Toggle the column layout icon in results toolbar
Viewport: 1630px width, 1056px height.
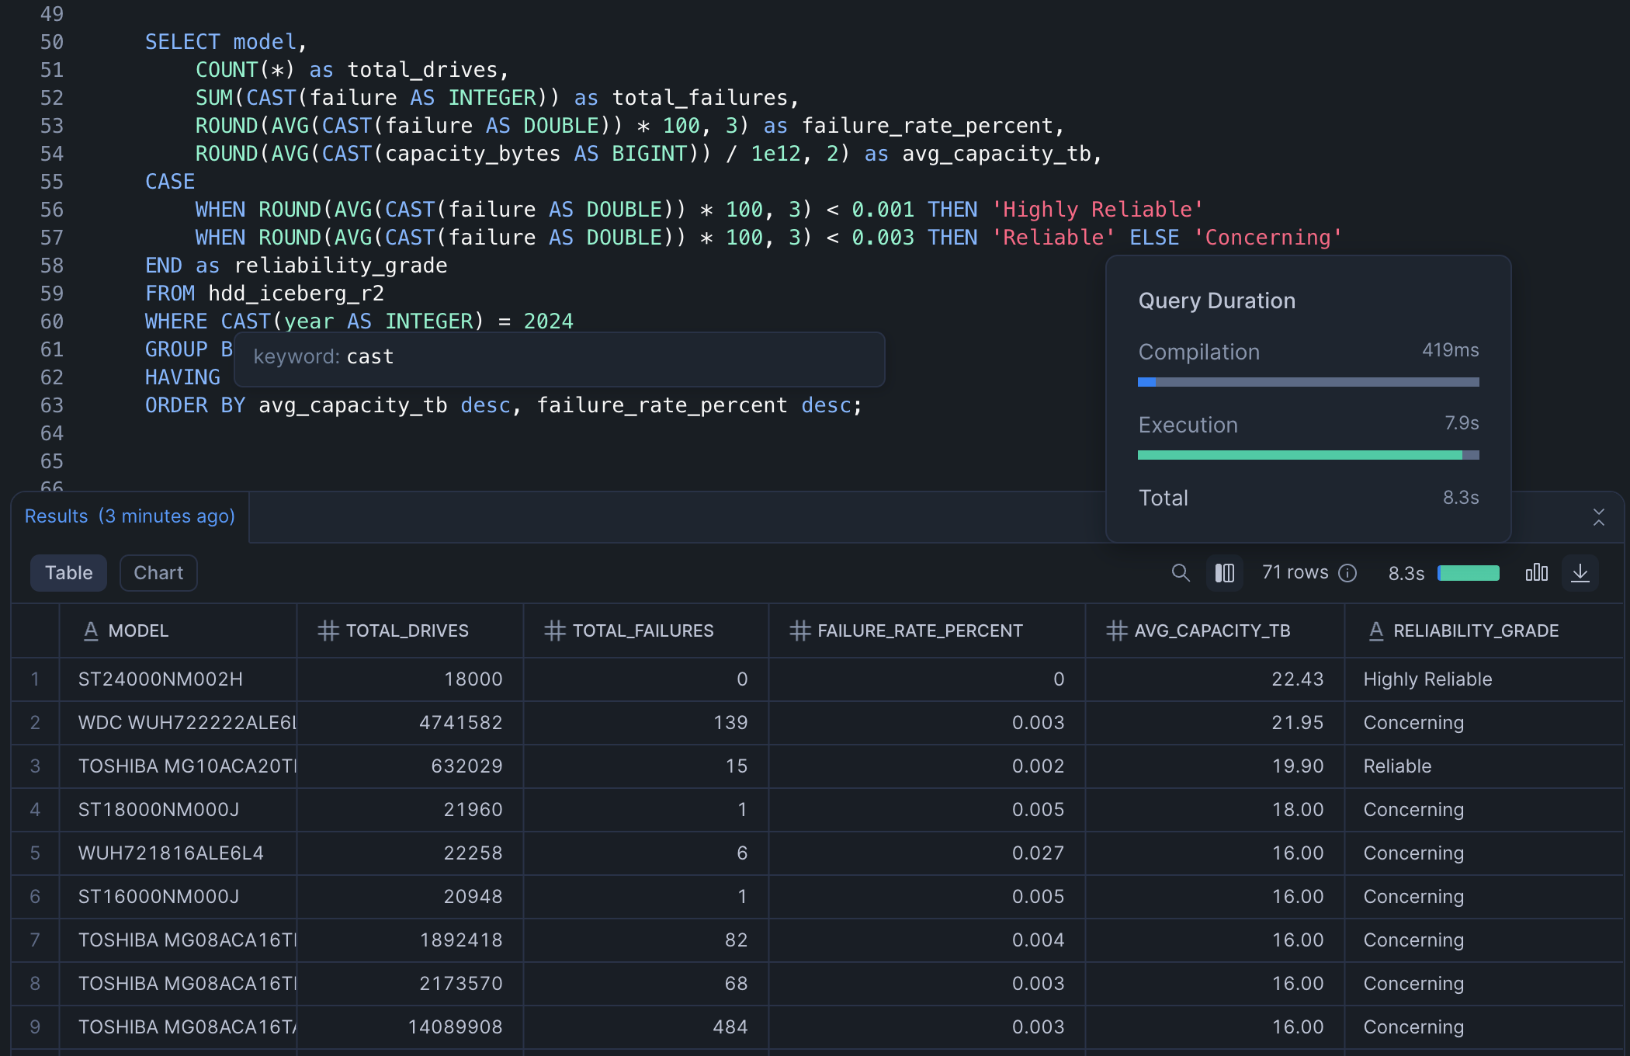1225,573
